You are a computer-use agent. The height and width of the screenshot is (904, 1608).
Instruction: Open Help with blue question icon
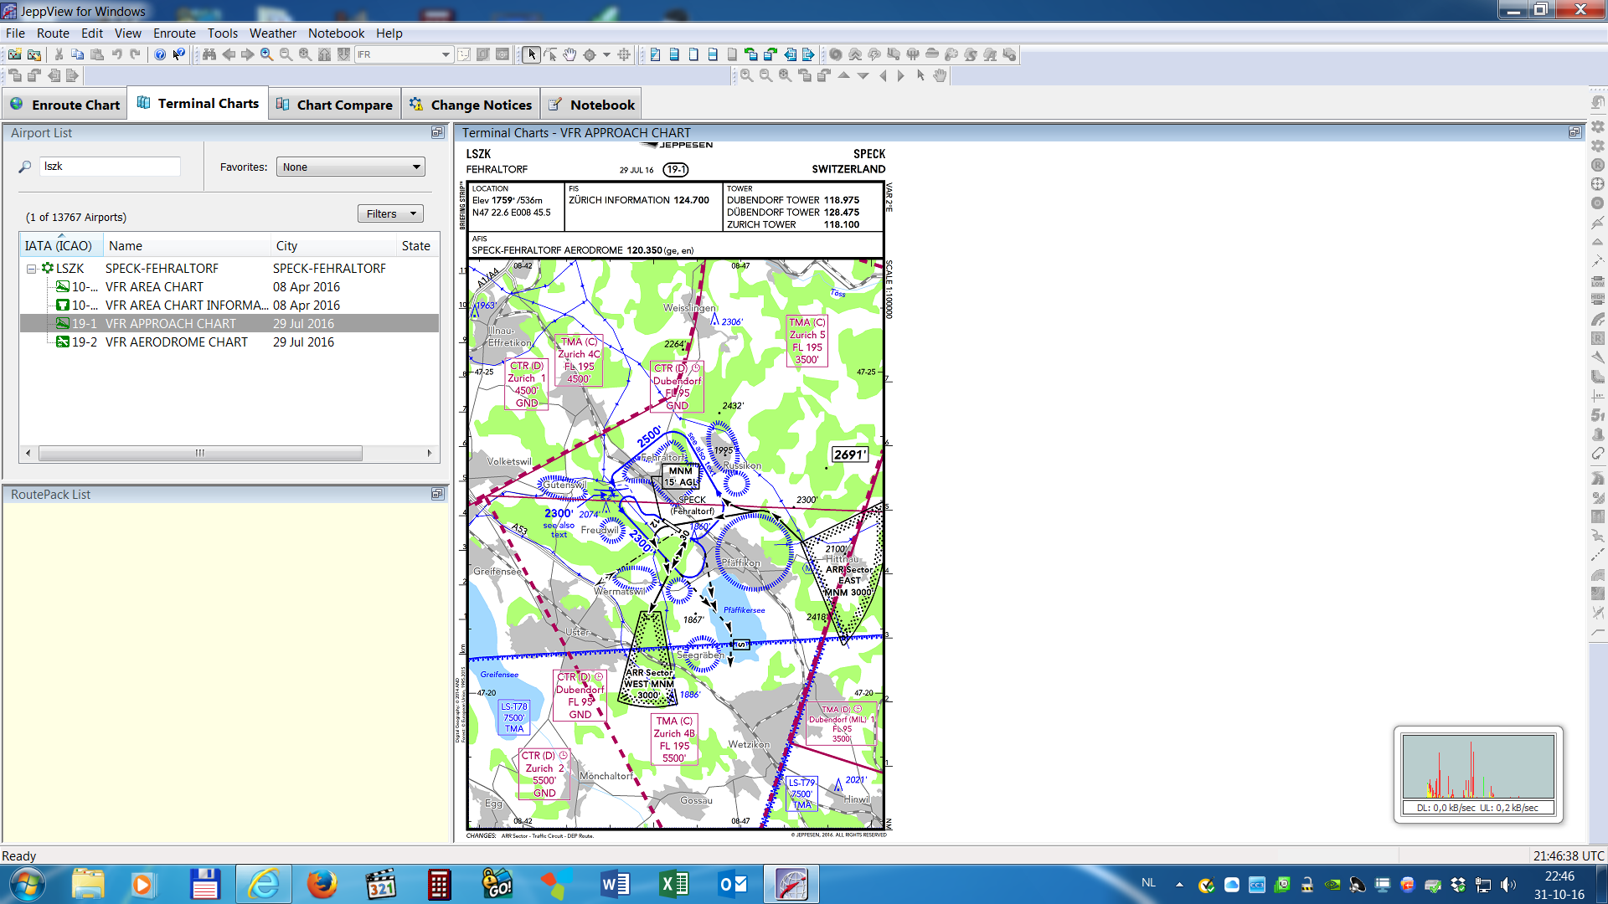(160, 54)
